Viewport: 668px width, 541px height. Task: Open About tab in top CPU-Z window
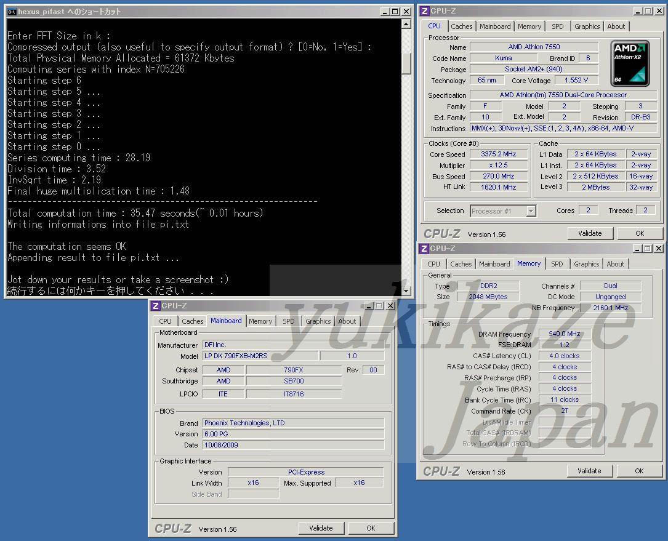(616, 26)
